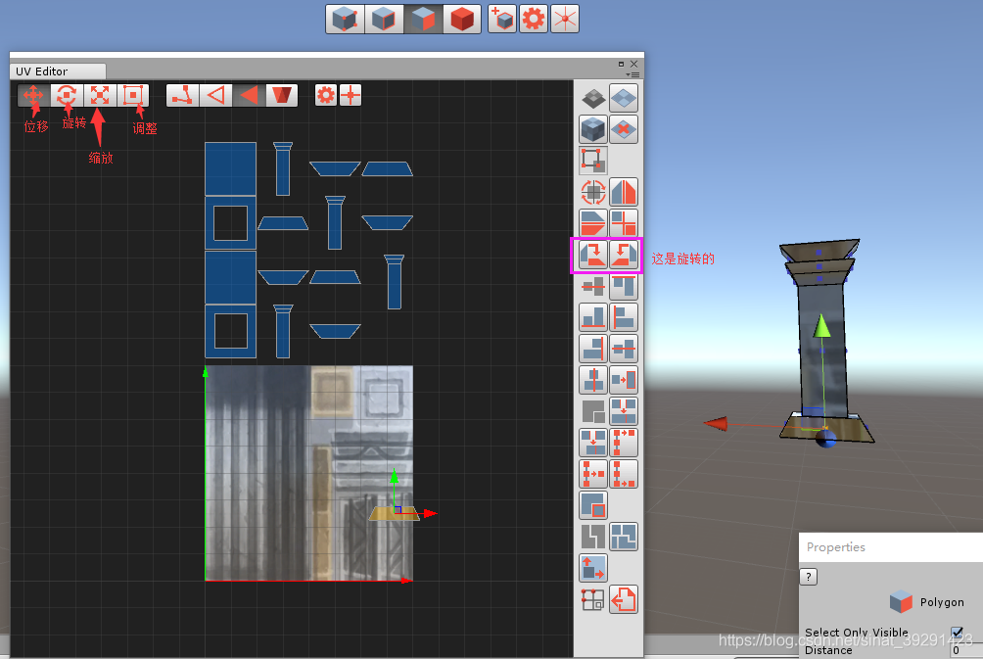Image resolution: width=983 pixels, height=659 pixels.
Task: Click the align UV right icon
Action: (592, 349)
